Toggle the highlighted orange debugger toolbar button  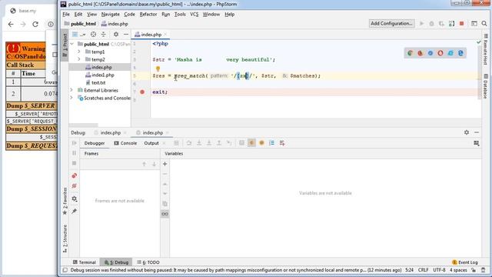251,143
